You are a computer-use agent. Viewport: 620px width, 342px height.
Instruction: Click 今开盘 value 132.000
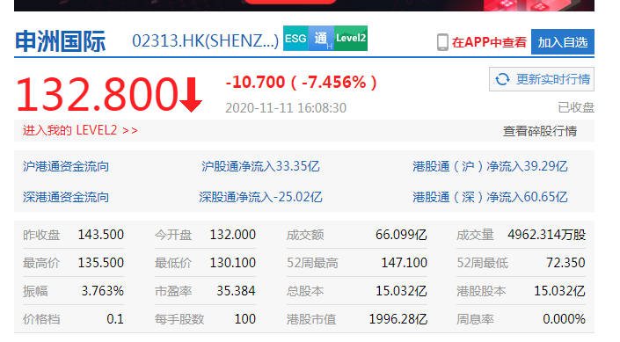tap(233, 235)
